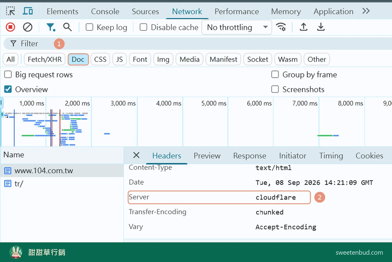Screen dimensions: 392x262
Task: Check Group by frame option
Action: (275, 75)
